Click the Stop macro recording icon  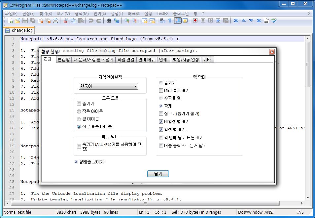[203, 21]
